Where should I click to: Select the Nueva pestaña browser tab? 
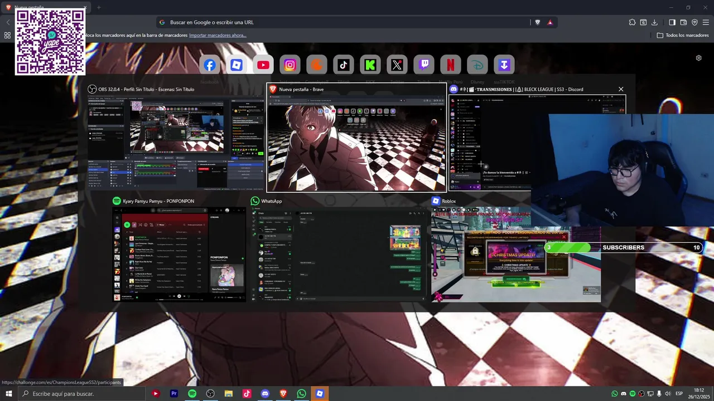[46, 7]
